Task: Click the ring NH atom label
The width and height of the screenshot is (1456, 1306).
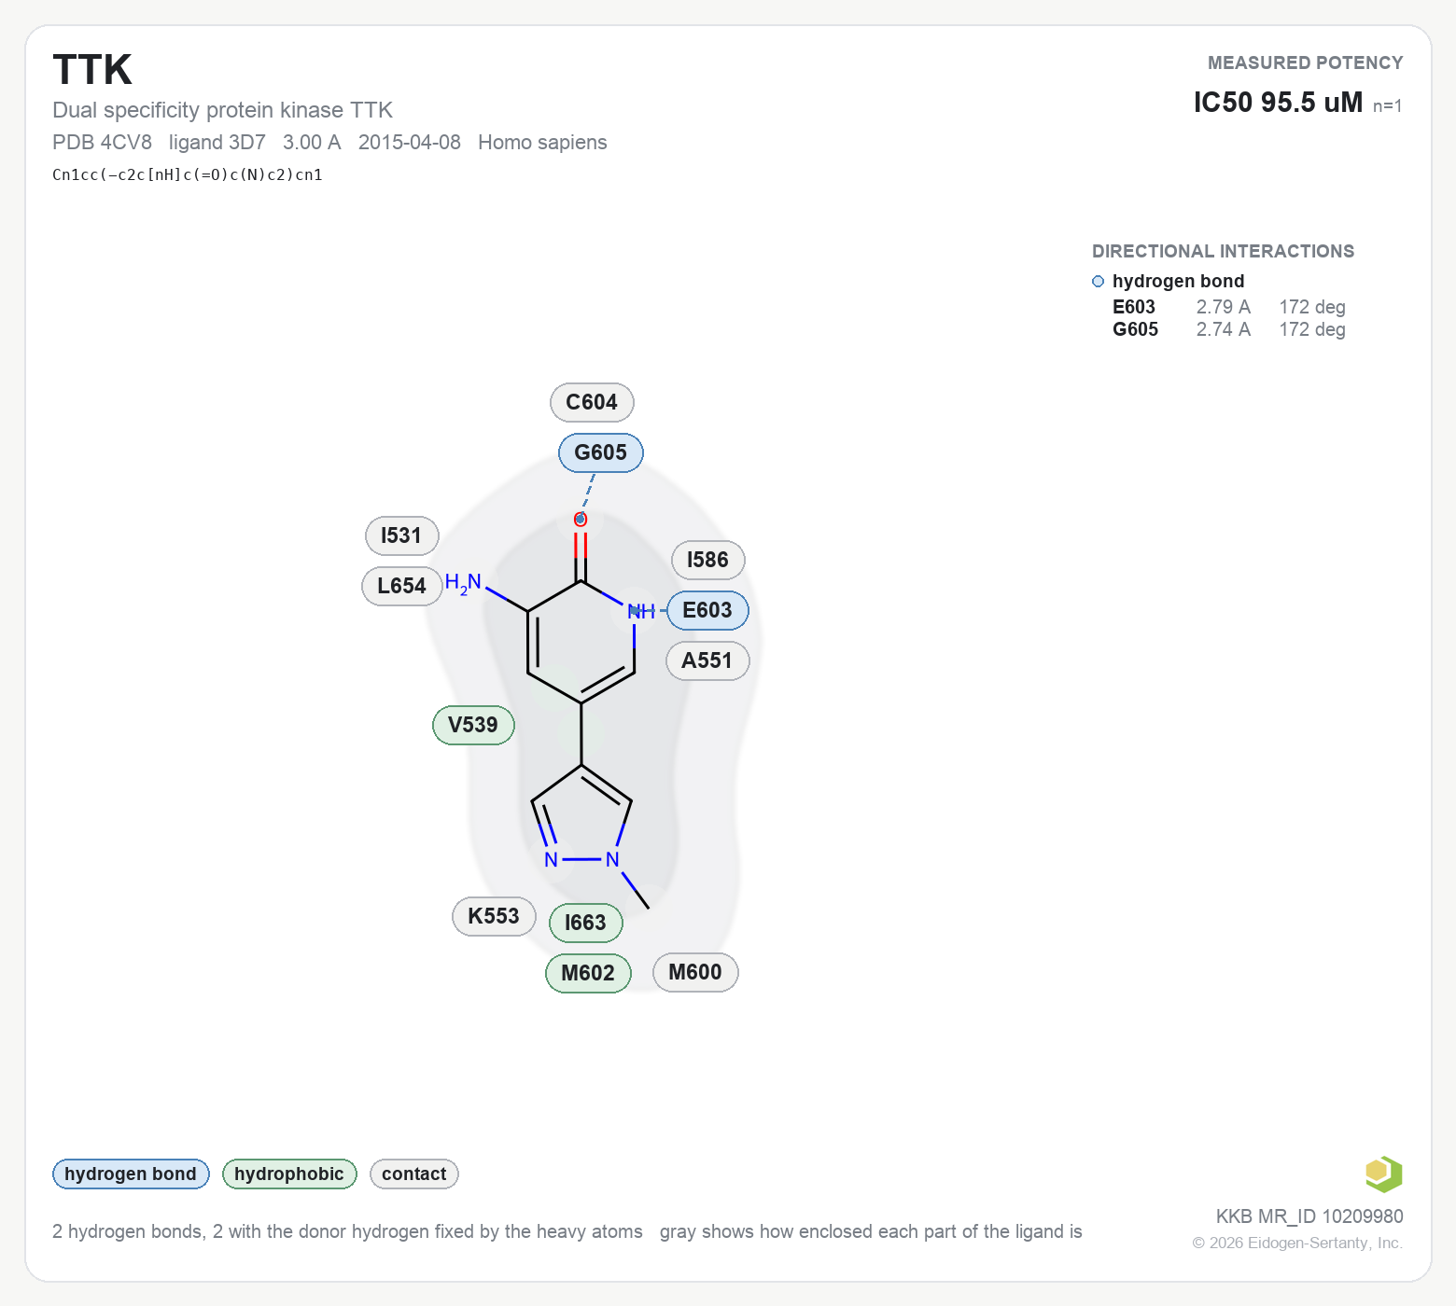Action: 641,612
